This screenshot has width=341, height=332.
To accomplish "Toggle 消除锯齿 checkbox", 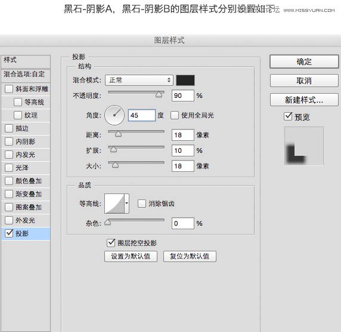I will [x=141, y=204].
